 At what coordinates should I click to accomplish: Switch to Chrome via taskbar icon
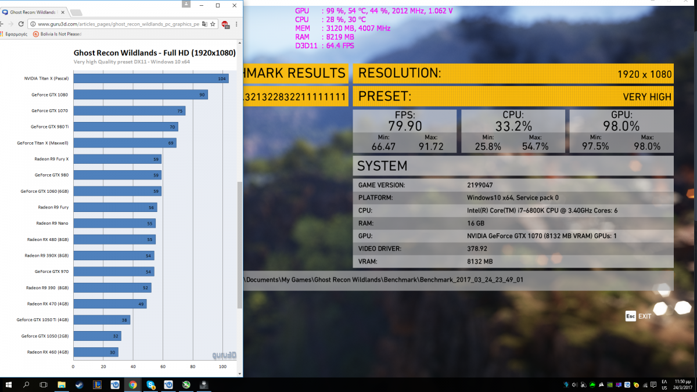pyautogui.click(x=132, y=384)
